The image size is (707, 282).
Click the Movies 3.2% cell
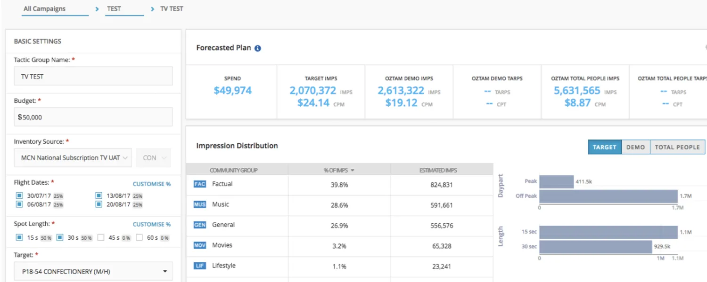(x=339, y=246)
